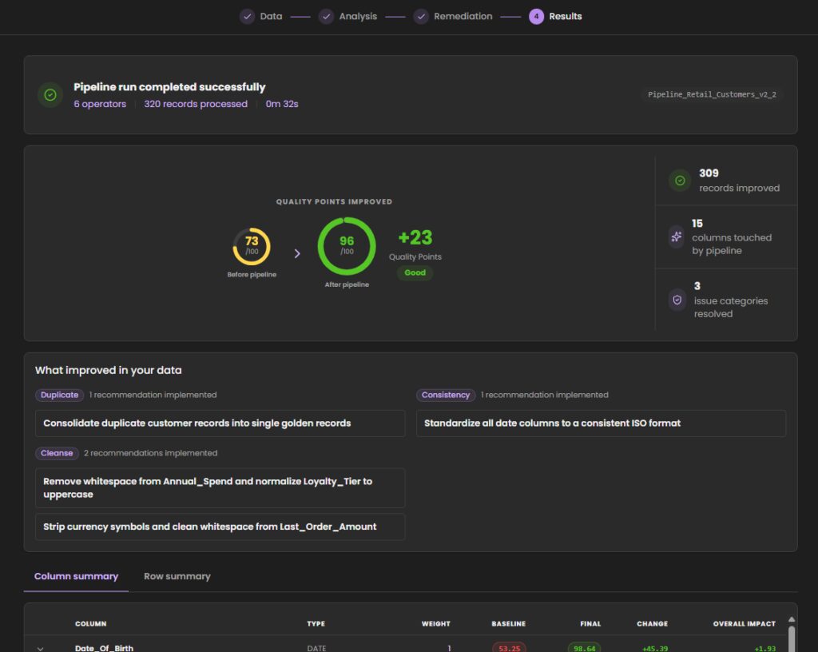Click the Results step number 4 badge

tap(536, 16)
